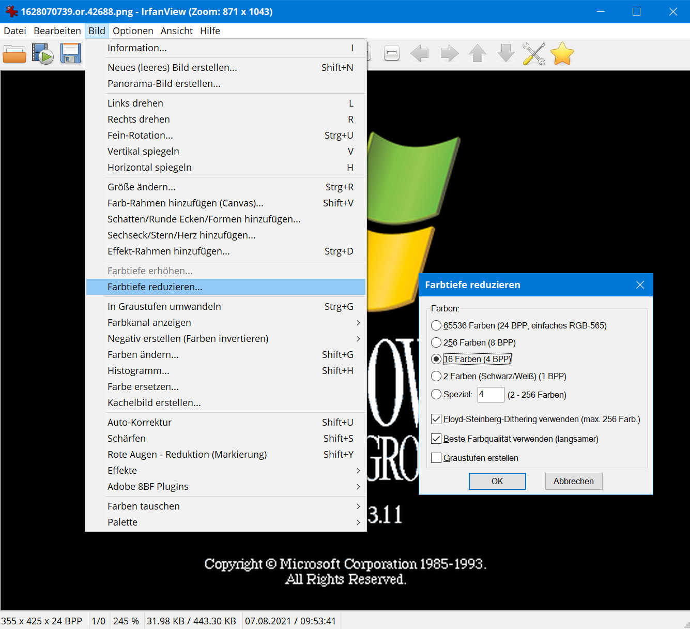Click the zoom out minus icon
The image size is (690, 629).
click(392, 53)
